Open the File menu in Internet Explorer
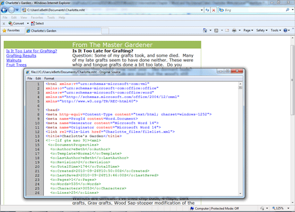The image size is (295, 212). point(5,18)
